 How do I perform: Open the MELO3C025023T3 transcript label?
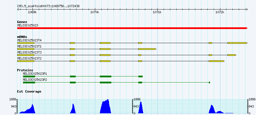pyautogui.click(x=29, y=52)
